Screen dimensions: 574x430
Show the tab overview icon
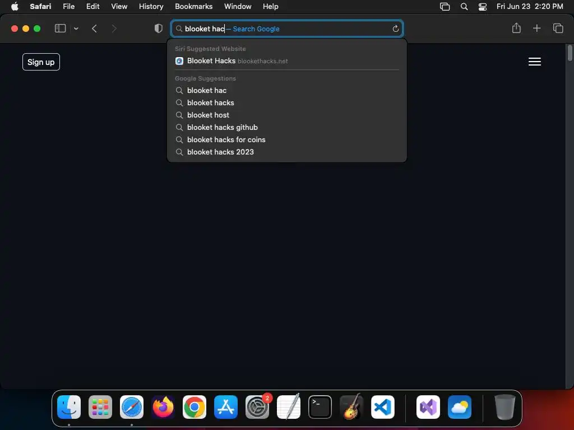pyautogui.click(x=558, y=28)
